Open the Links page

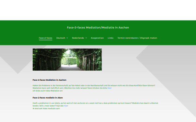[x=110, y=38]
